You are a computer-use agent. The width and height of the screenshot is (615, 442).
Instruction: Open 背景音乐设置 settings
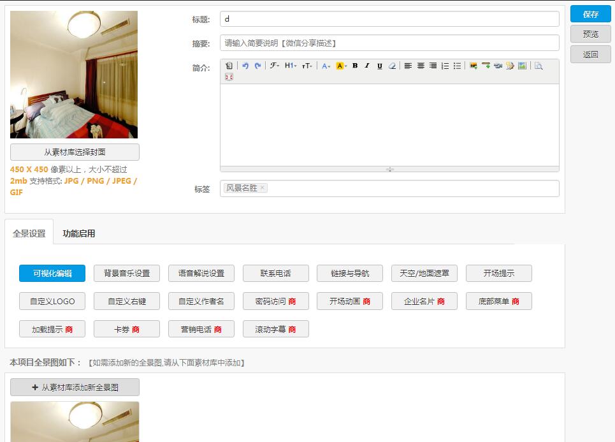pyautogui.click(x=126, y=273)
